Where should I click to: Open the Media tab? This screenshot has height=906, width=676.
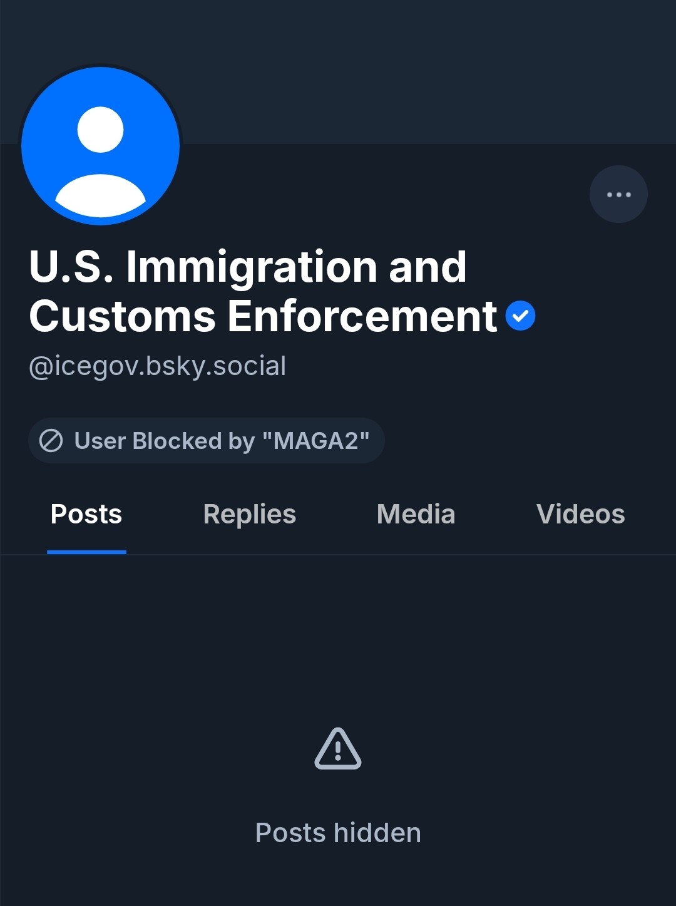416,514
